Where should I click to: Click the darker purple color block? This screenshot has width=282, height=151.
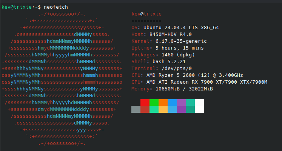point(181,109)
